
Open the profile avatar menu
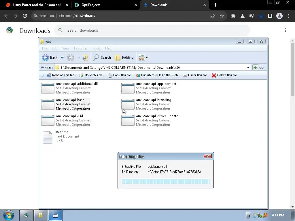point(279,16)
